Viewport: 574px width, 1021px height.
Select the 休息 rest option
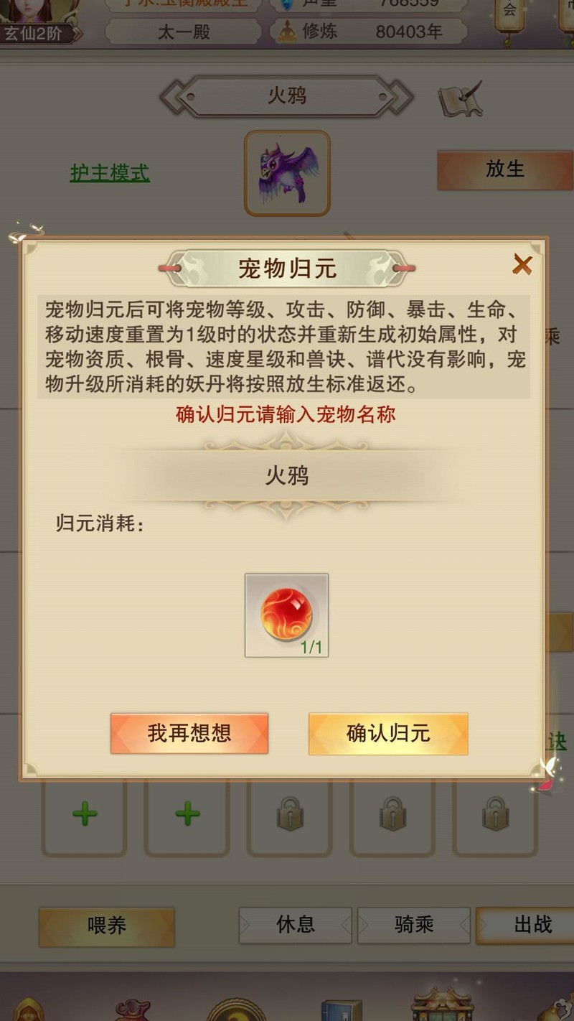(x=296, y=925)
